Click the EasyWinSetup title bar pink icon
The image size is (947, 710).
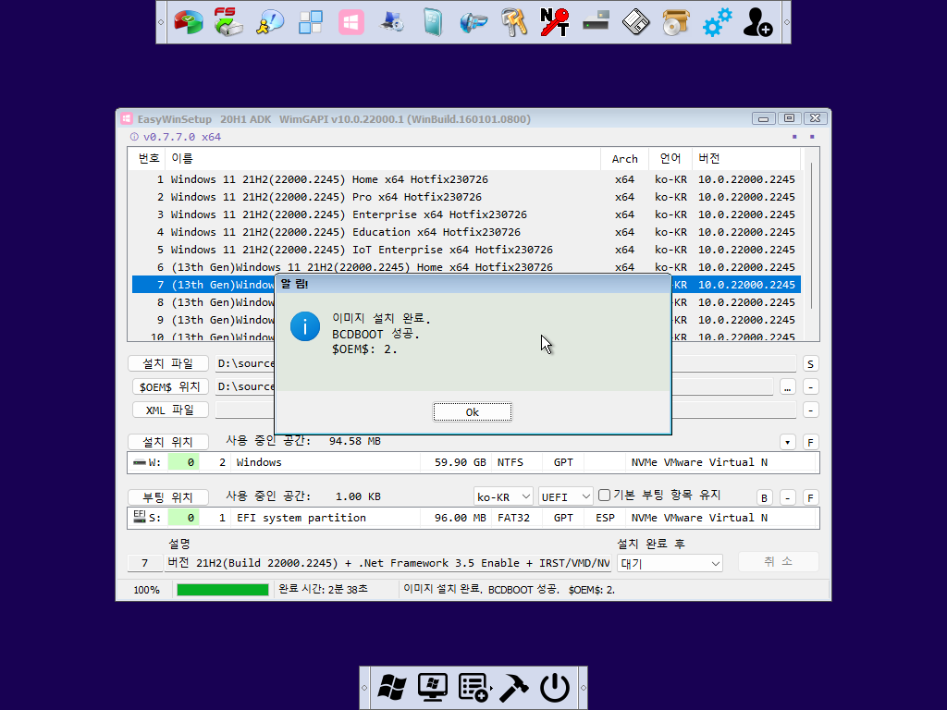pos(126,119)
